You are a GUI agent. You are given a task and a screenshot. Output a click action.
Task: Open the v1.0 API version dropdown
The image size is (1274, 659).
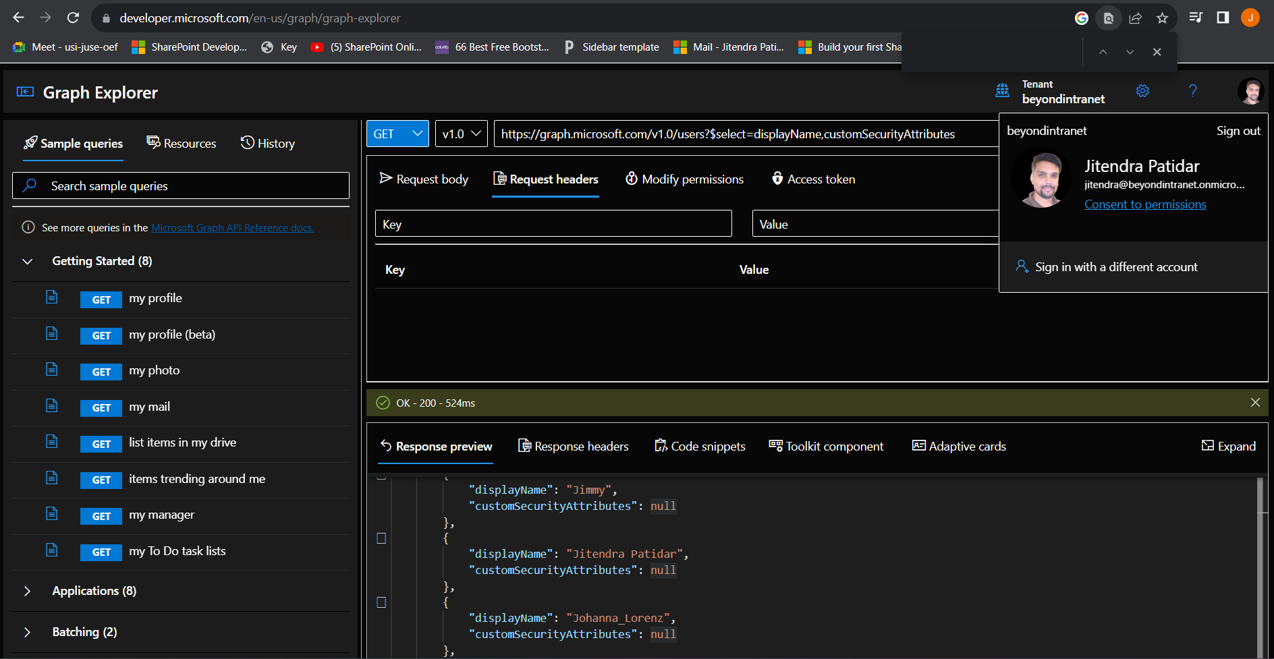[461, 133]
